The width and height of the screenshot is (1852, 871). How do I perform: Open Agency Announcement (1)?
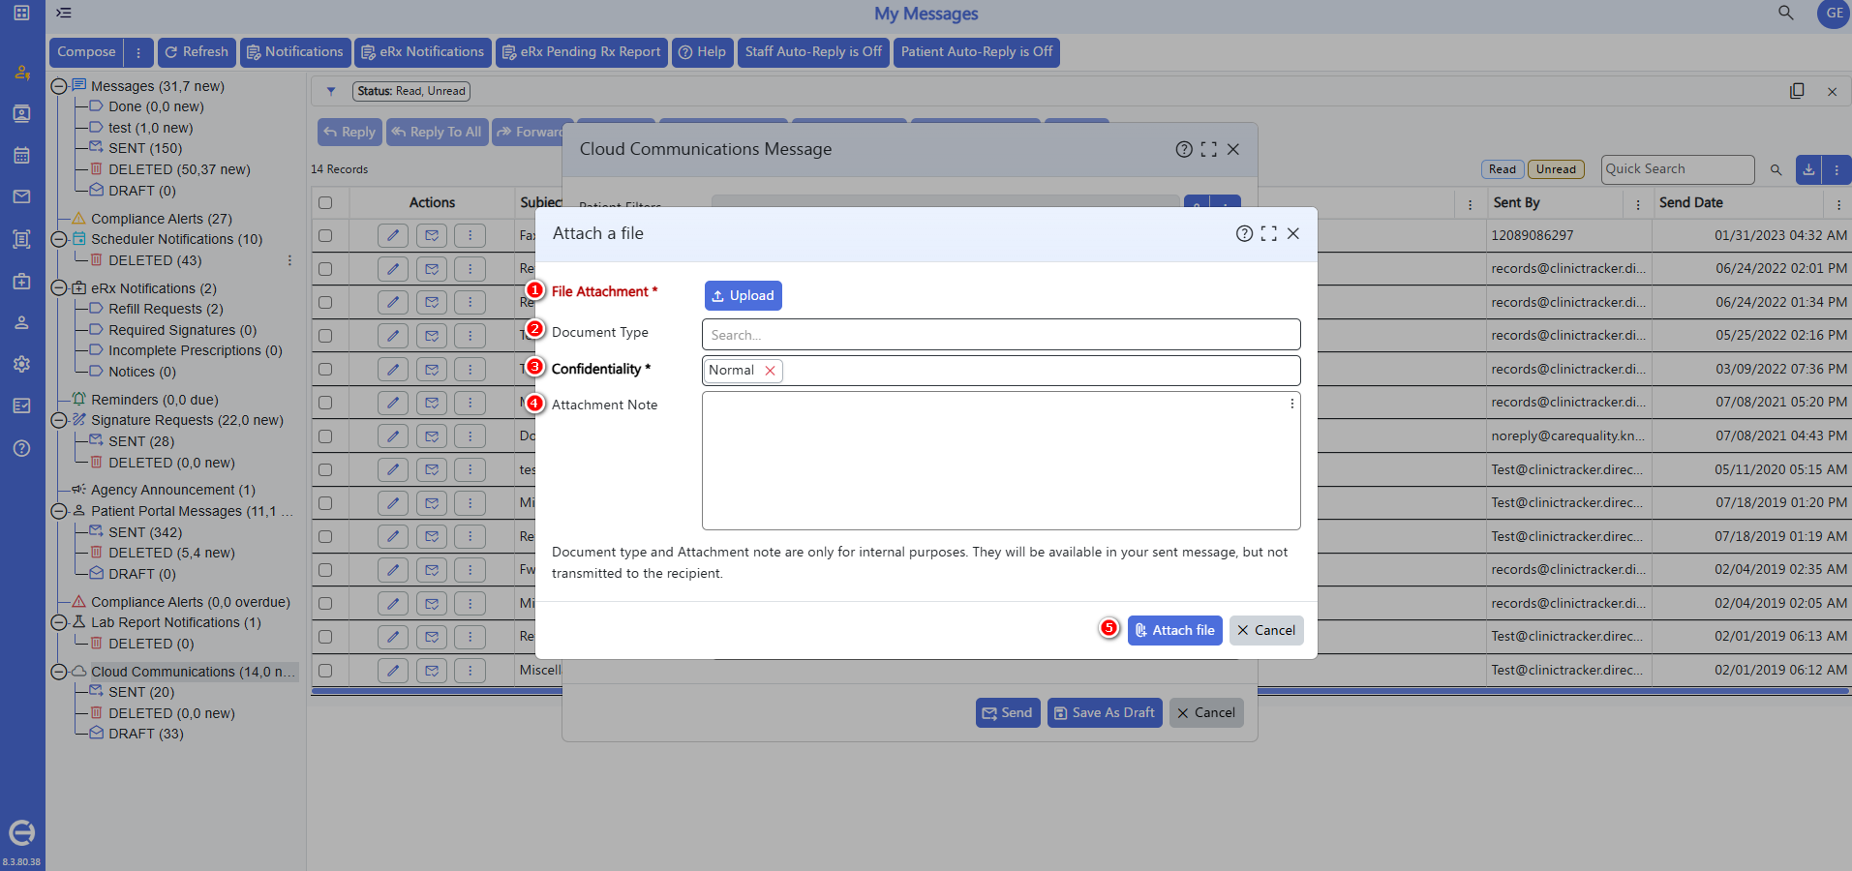pos(173,490)
